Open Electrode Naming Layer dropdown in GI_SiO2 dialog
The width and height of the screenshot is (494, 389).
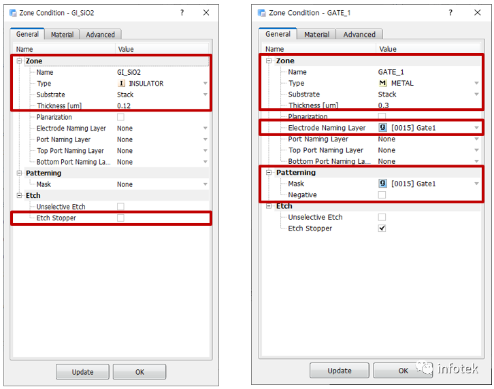205,129
